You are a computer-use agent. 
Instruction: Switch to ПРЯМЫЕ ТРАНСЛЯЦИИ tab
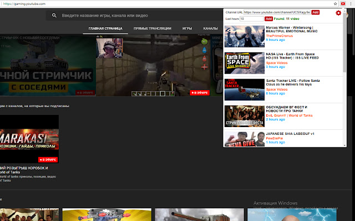(x=153, y=28)
